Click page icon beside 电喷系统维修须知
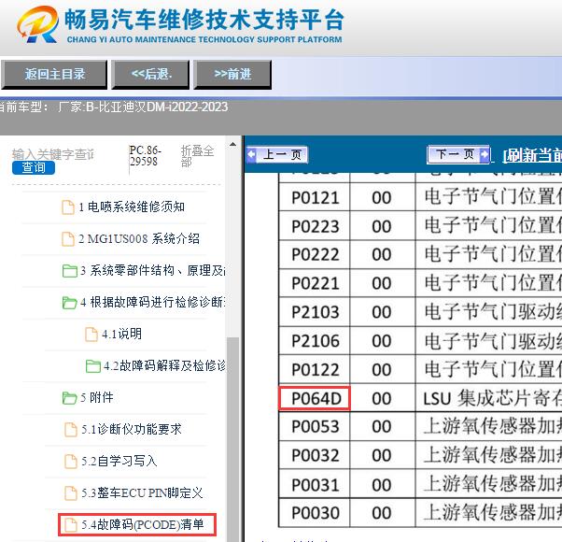 point(68,207)
